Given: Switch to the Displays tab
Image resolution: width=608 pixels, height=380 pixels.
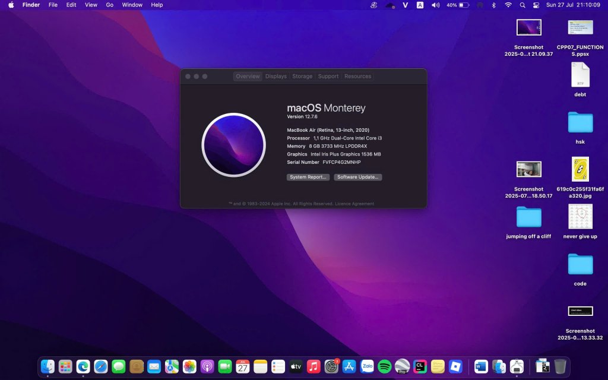Looking at the screenshot, I should coord(275,76).
